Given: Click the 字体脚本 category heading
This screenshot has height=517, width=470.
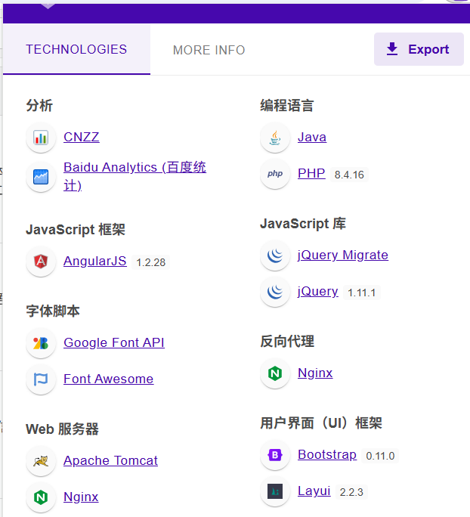Looking at the screenshot, I should [x=53, y=311].
